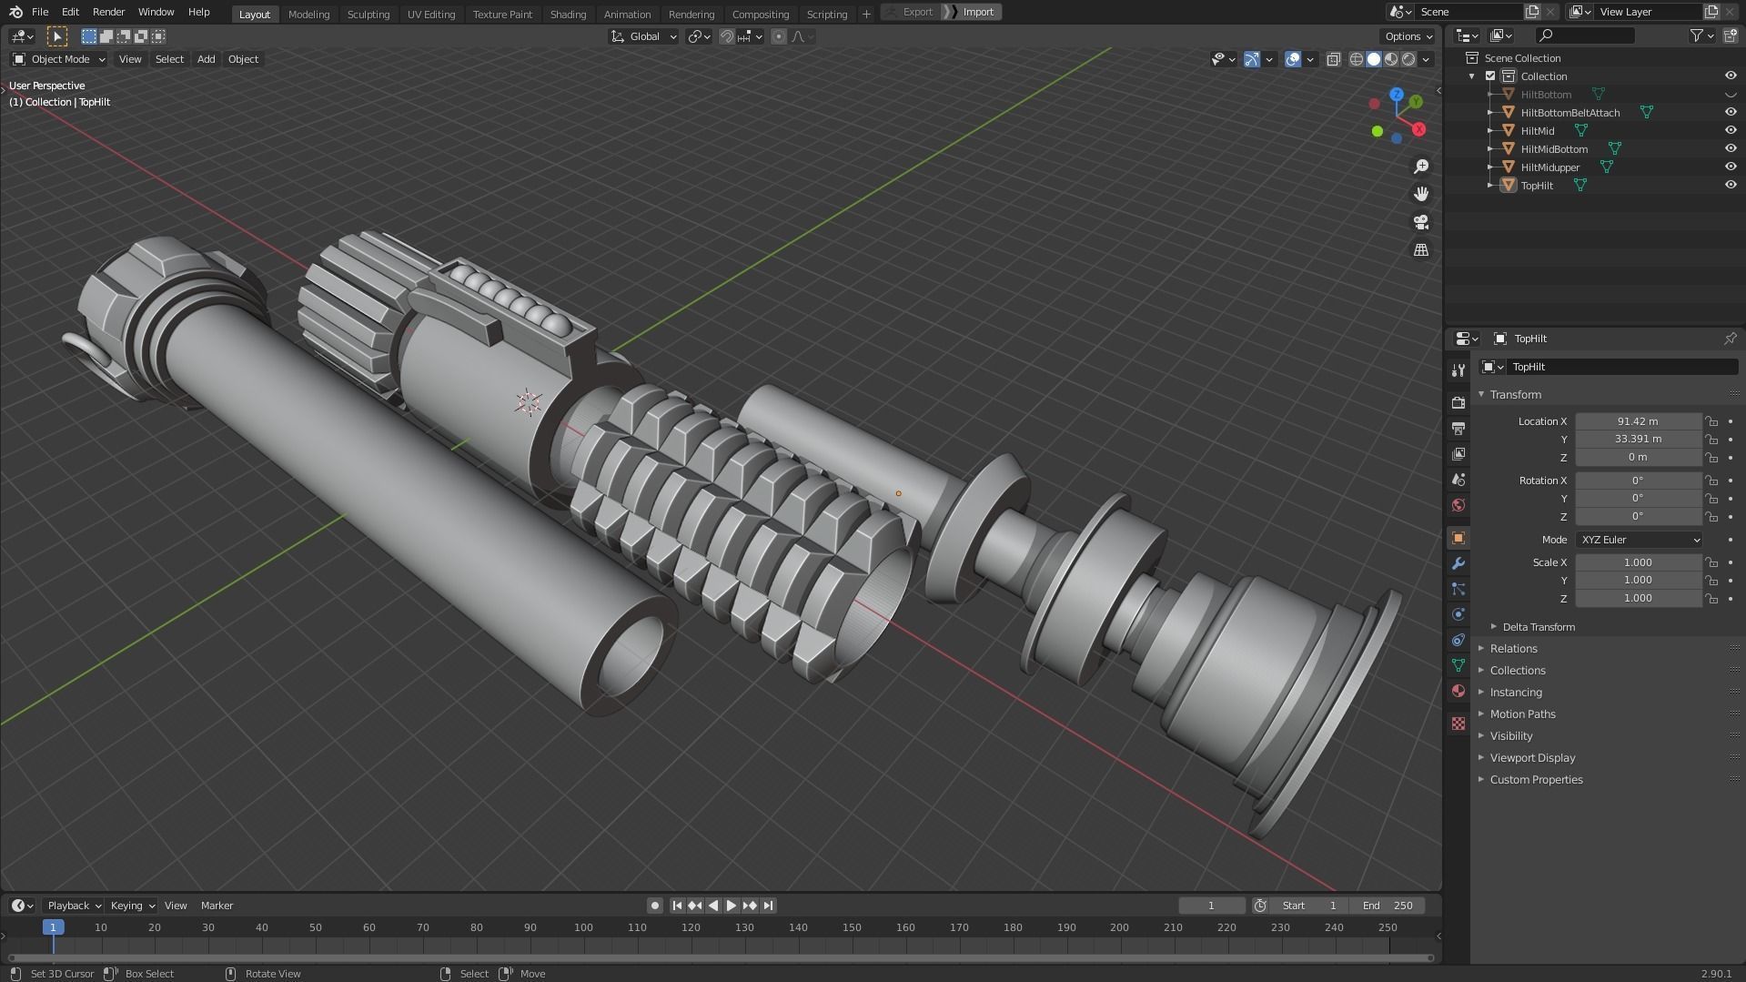This screenshot has width=1746, height=982.
Task: Switch perspective/orthographic with grid gizmo
Action: pos(1420,249)
